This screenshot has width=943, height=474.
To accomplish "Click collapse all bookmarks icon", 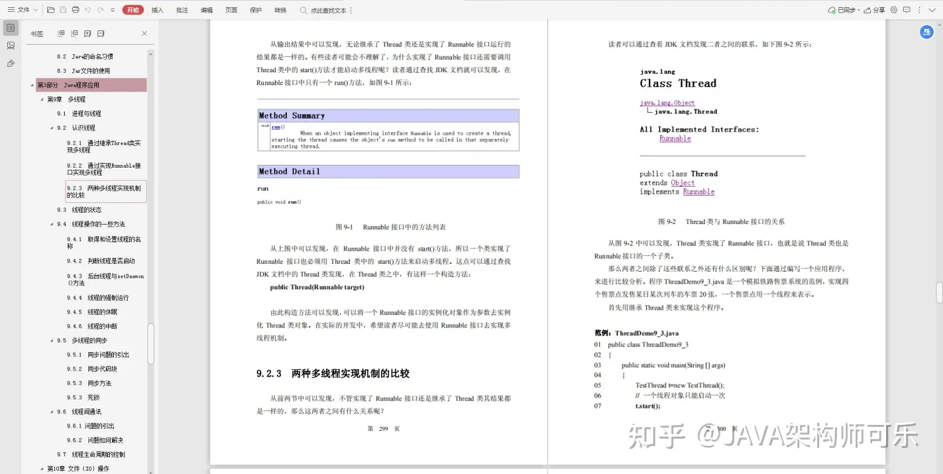I will tap(75, 33).
